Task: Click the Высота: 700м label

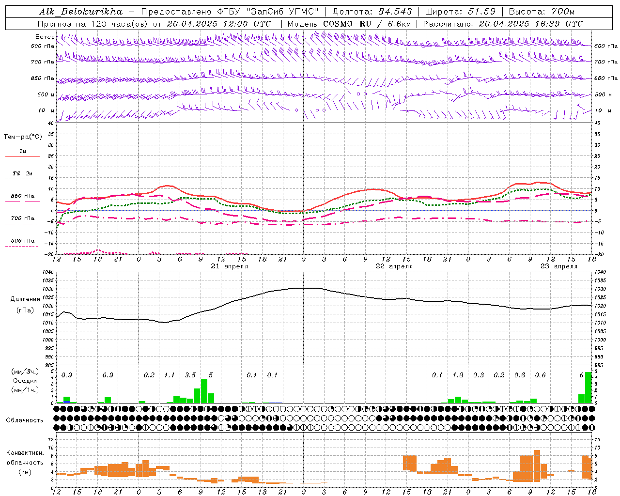Action: 542,12
